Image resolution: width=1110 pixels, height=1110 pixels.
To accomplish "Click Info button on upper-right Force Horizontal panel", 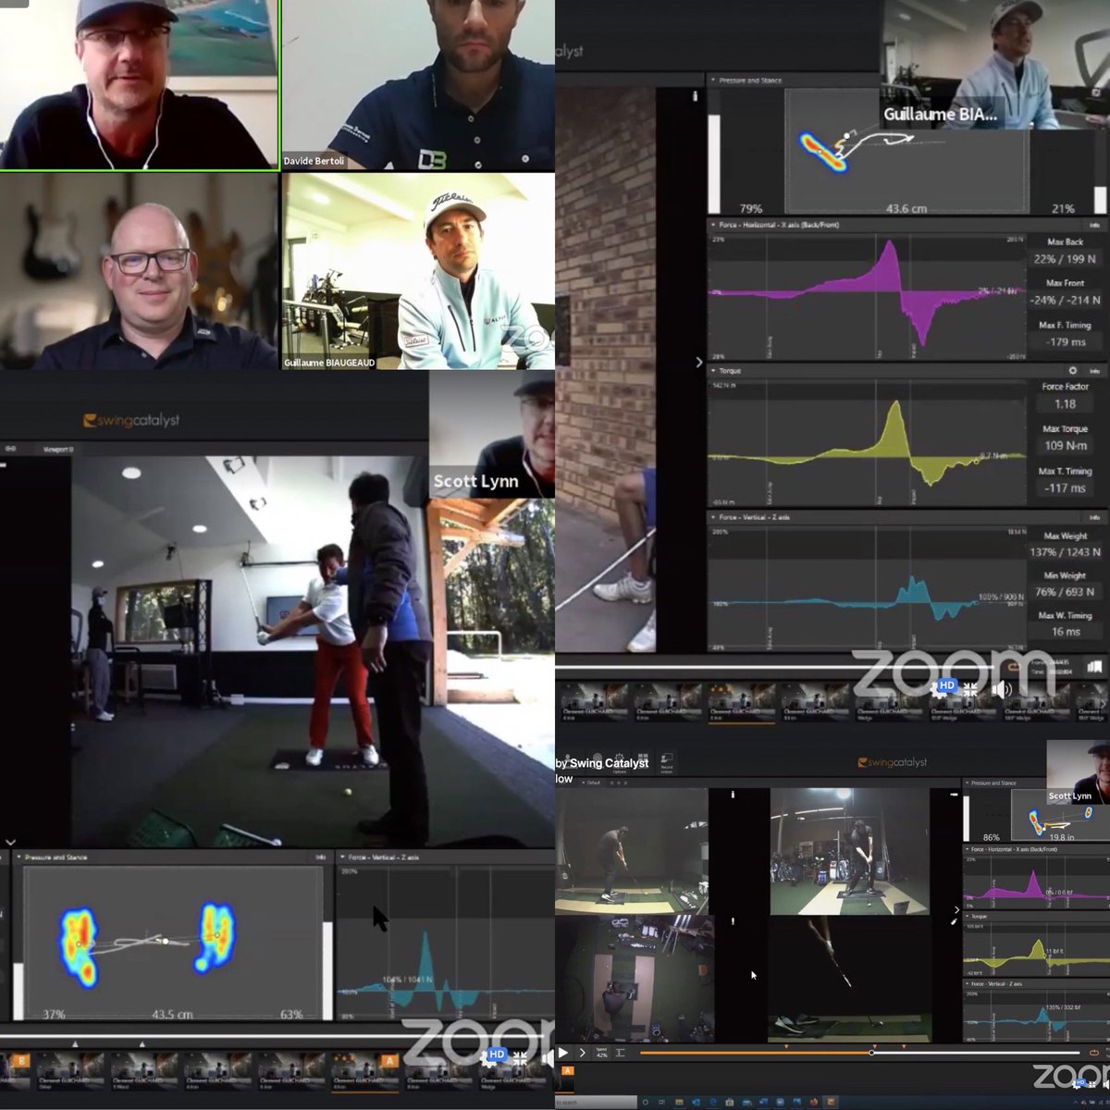I will (x=1094, y=225).
